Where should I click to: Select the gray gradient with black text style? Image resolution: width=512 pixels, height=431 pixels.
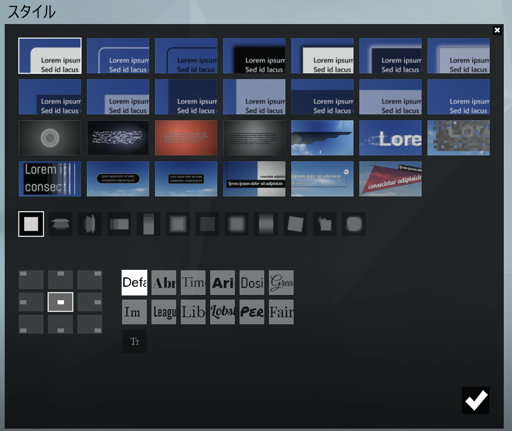coord(254,138)
